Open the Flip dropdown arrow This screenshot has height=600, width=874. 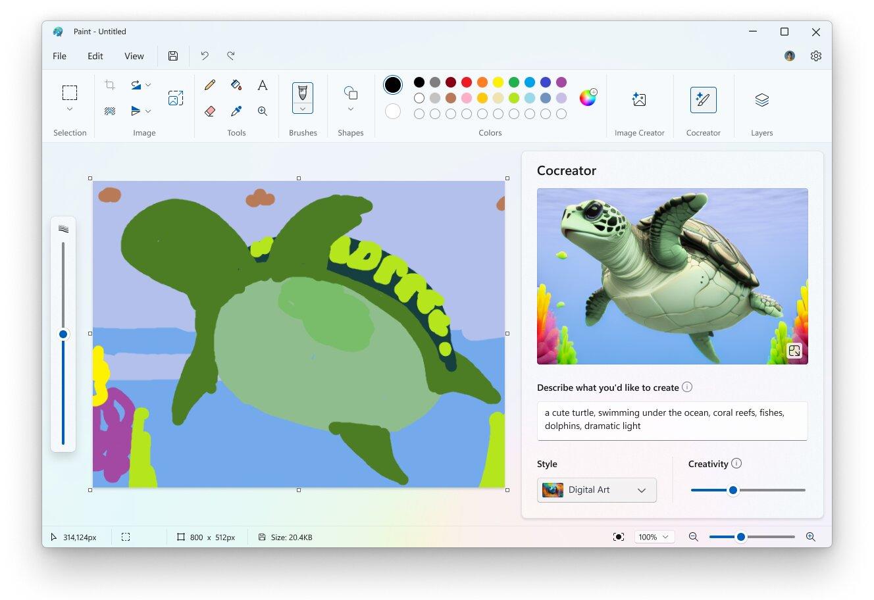148,111
